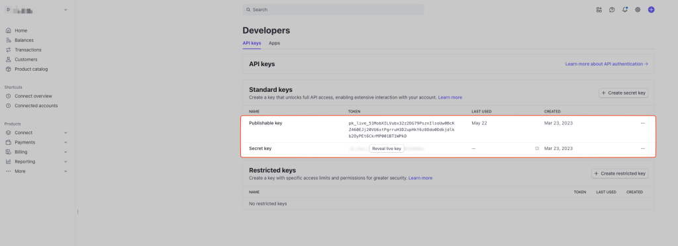Click the Developers page heading

[x=266, y=30]
